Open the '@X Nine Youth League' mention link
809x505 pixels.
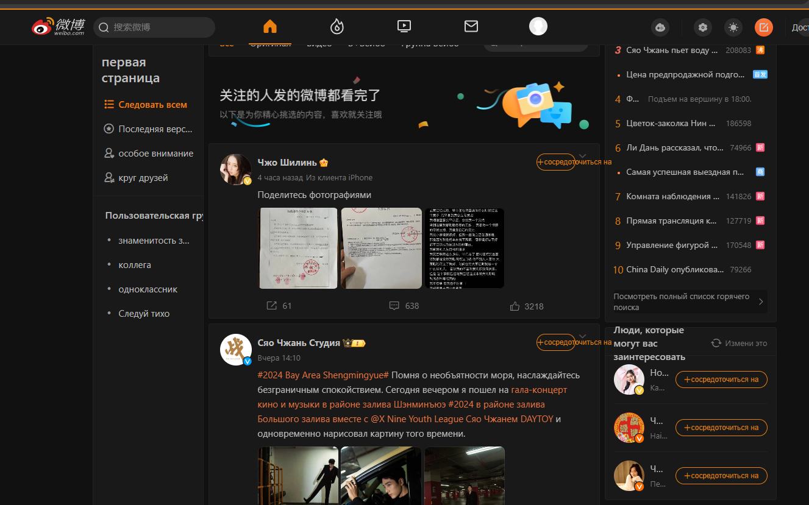click(416, 419)
